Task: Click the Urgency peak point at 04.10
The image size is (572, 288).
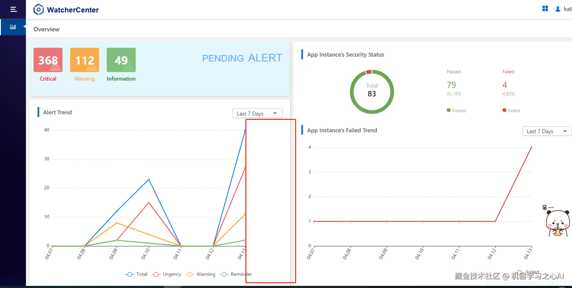Action: pyautogui.click(x=149, y=203)
